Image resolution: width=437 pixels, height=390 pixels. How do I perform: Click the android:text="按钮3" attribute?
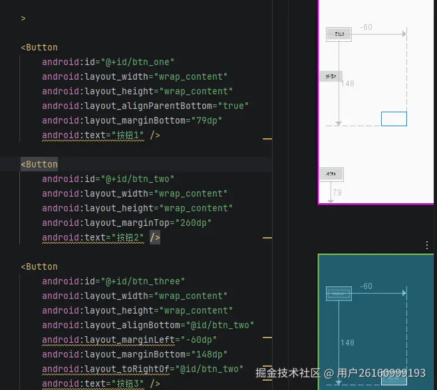point(93,383)
